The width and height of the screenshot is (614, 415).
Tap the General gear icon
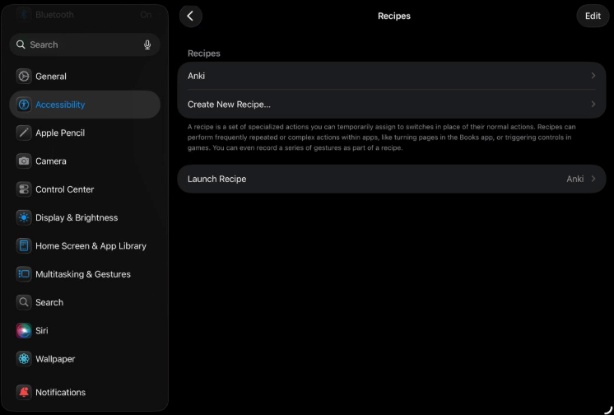tap(24, 77)
